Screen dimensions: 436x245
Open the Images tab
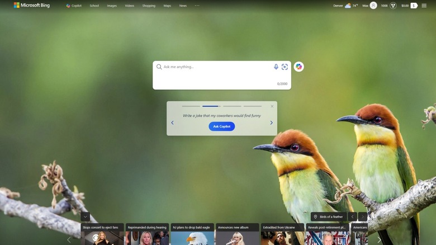(112, 6)
